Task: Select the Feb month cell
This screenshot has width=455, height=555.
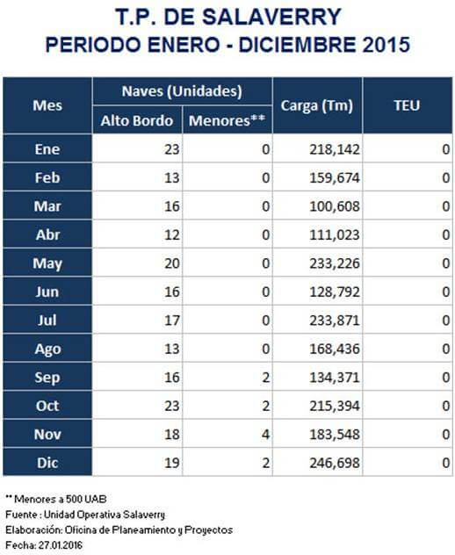Action: click(47, 177)
